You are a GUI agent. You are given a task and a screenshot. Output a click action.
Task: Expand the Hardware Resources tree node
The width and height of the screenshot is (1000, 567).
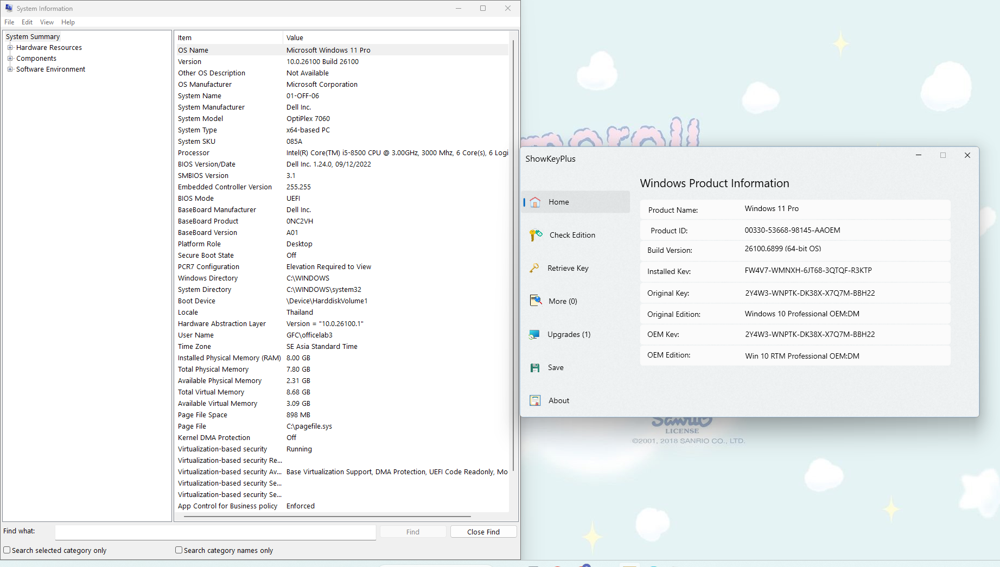(10, 48)
